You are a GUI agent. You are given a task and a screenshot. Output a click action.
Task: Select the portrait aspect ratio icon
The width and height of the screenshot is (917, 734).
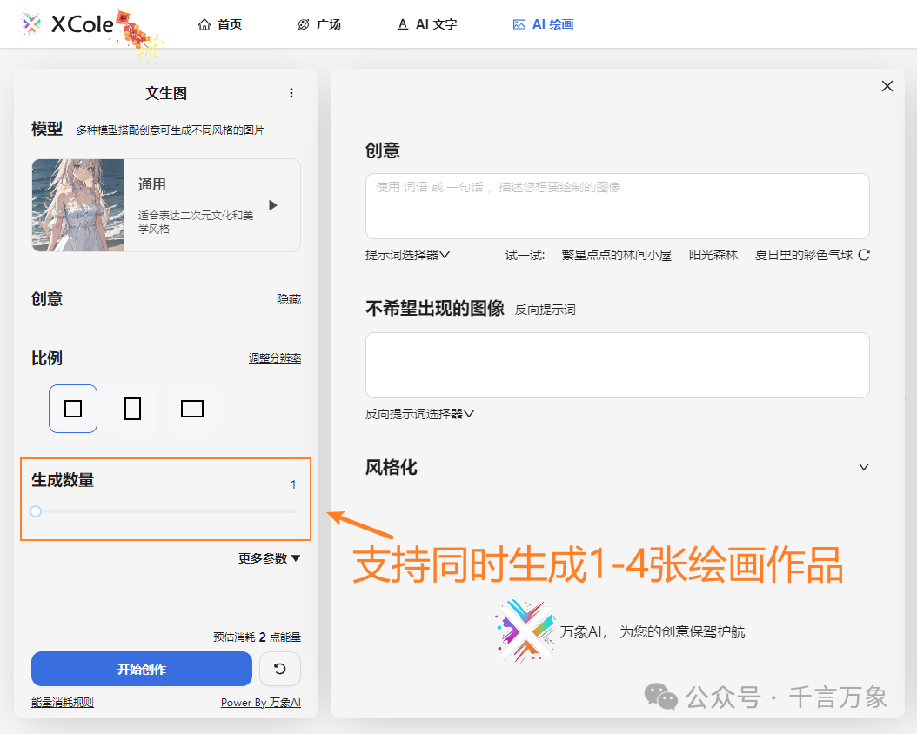coord(132,409)
